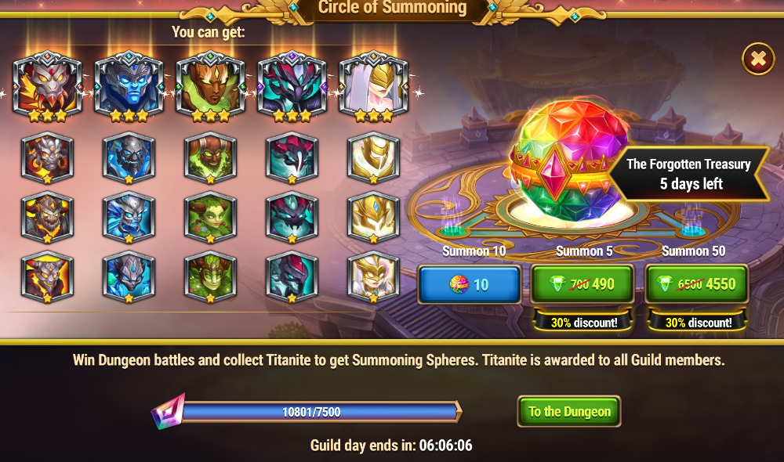Viewport: 784px width, 462px height.
Task: Go To the Dungeon
Action: (569, 412)
